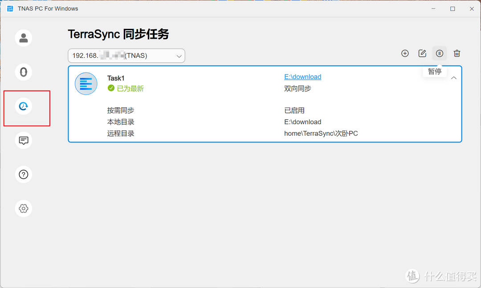Click the blue Task1 sync status icon

86,83
